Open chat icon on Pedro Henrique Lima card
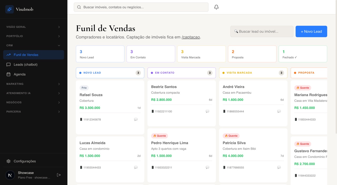The height and width of the screenshot is (185, 337). [x=207, y=167]
